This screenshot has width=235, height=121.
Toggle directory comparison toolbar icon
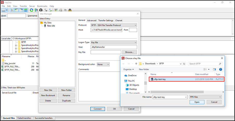[61, 10]
